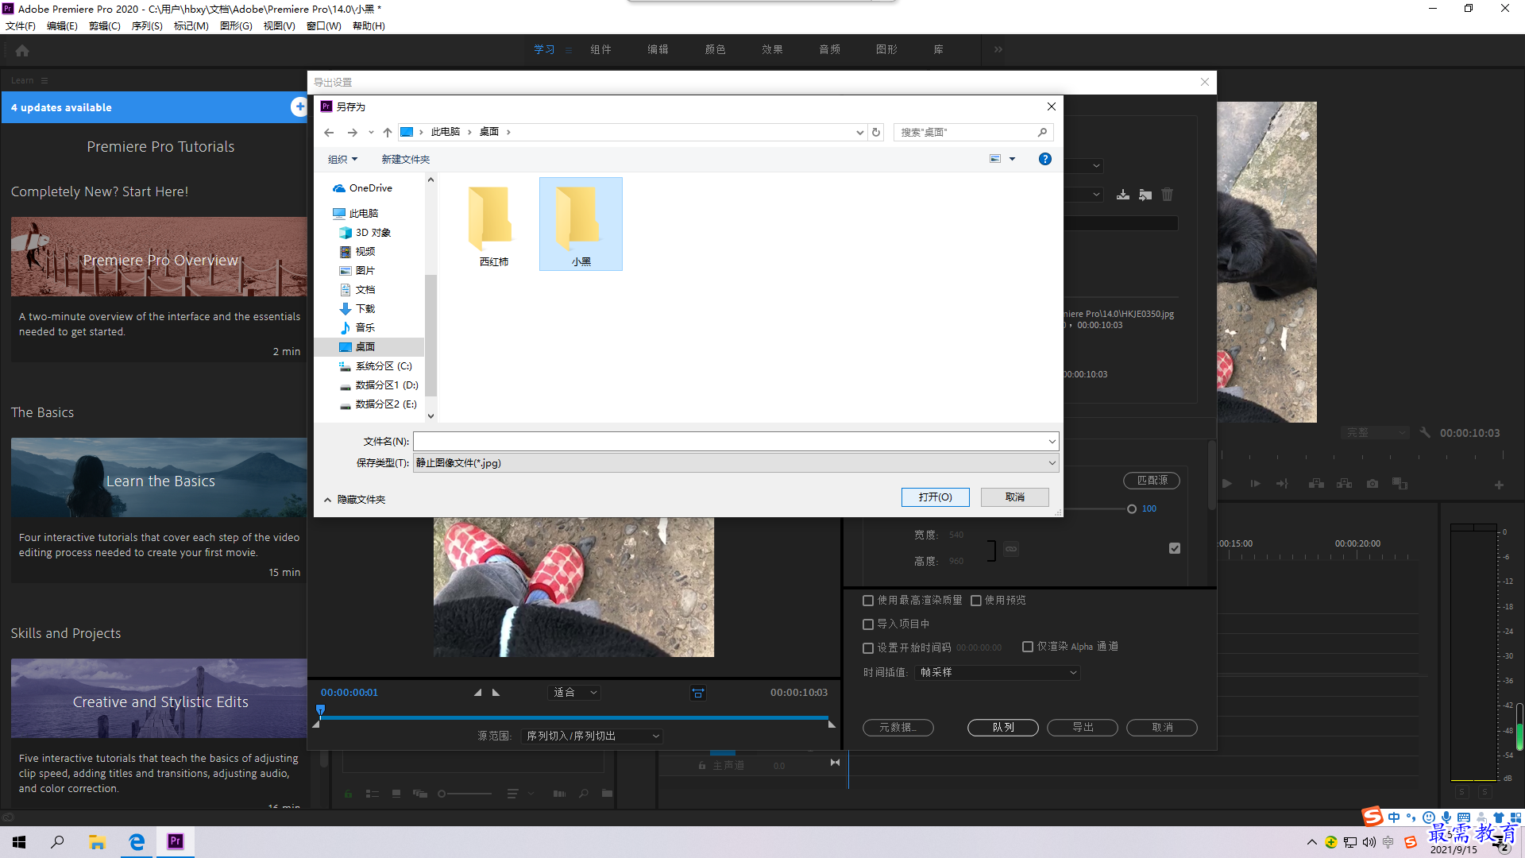Collapse the hide folders expander

click(x=327, y=500)
